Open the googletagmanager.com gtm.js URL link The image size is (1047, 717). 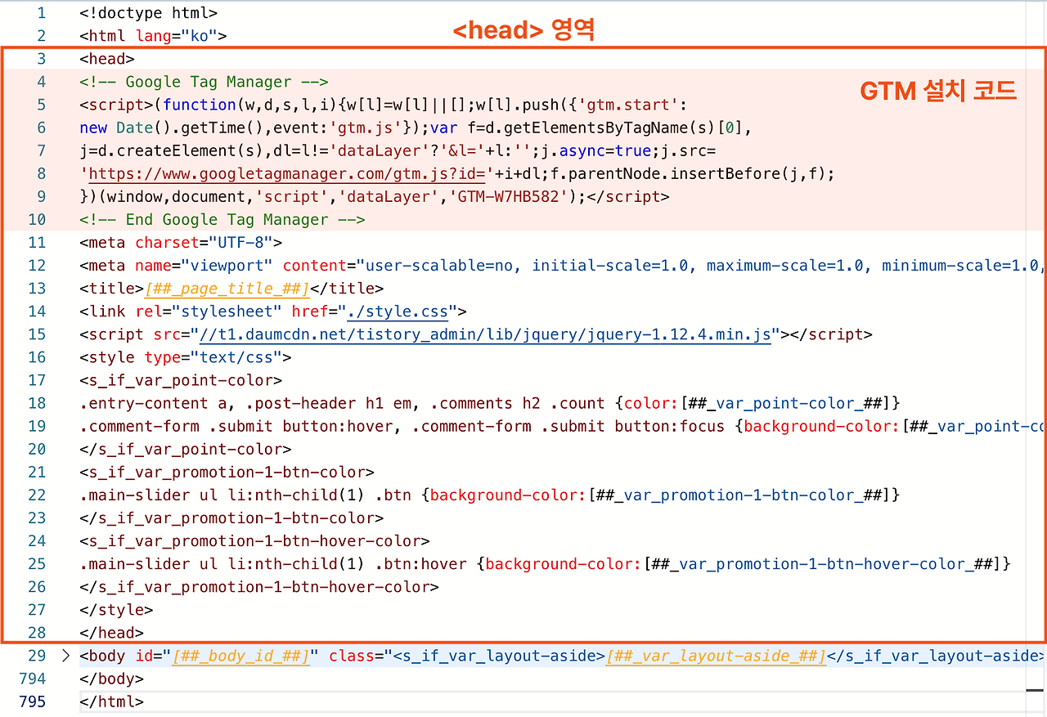(287, 174)
